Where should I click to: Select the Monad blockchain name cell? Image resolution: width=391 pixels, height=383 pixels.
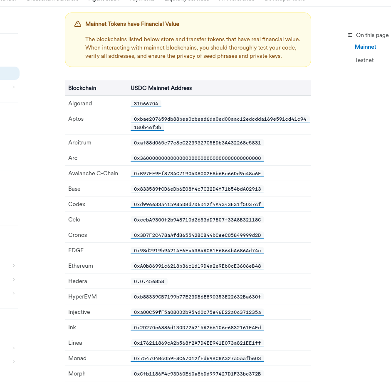(77, 358)
